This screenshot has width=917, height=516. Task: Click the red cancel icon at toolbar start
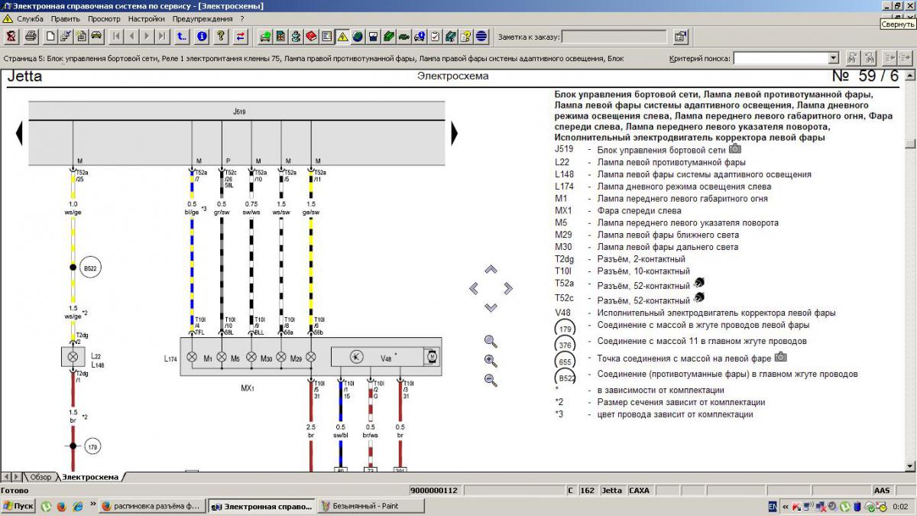[x=11, y=36]
